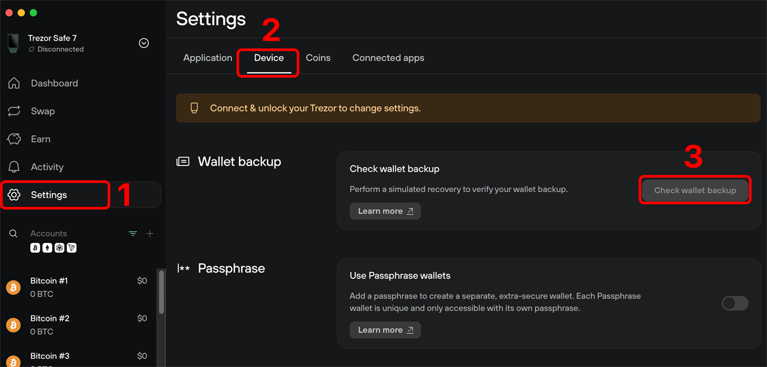Switch to the Connected apps tab

388,58
